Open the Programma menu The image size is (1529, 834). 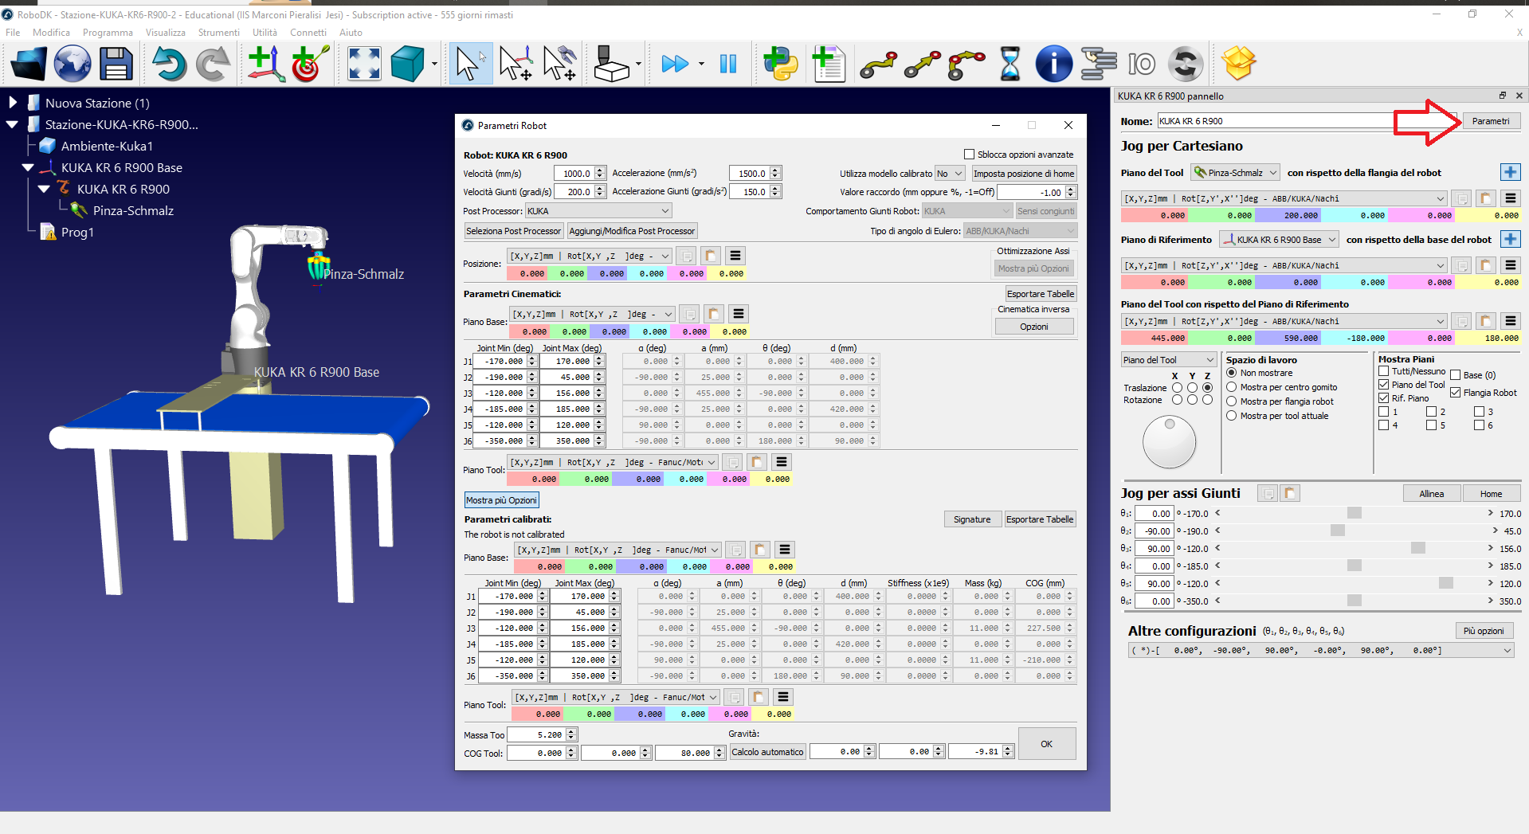(x=108, y=33)
